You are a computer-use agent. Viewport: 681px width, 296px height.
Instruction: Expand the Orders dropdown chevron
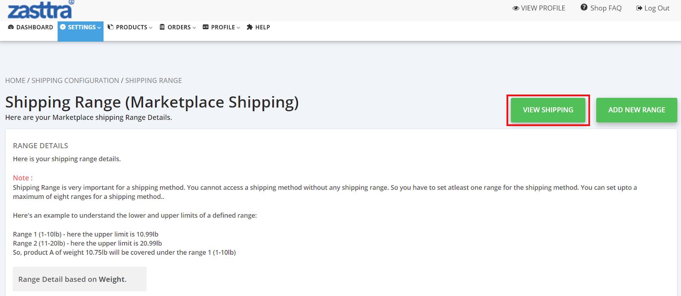tap(194, 28)
